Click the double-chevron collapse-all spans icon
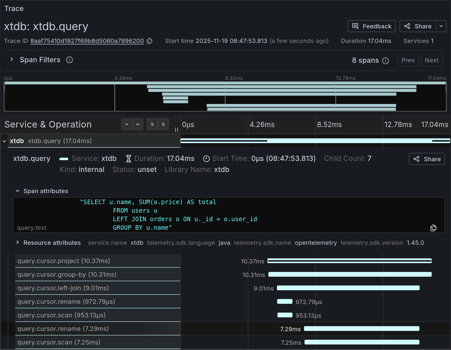Image resolution: width=451 pixels, height=350 pixels. point(163,124)
